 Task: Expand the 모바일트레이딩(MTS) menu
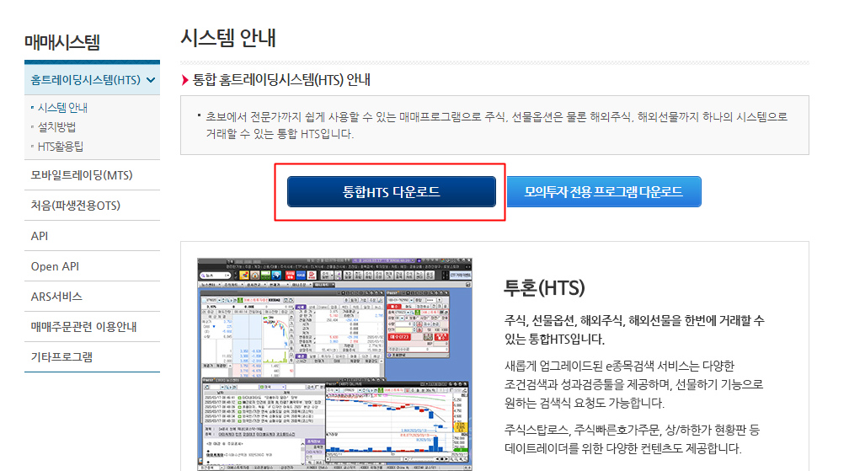click(x=82, y=175)
